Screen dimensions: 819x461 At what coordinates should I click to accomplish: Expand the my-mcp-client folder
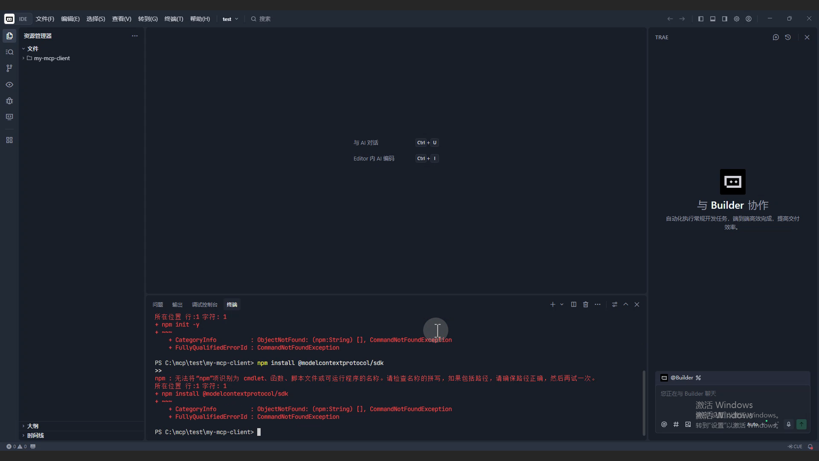click(51, 58)
